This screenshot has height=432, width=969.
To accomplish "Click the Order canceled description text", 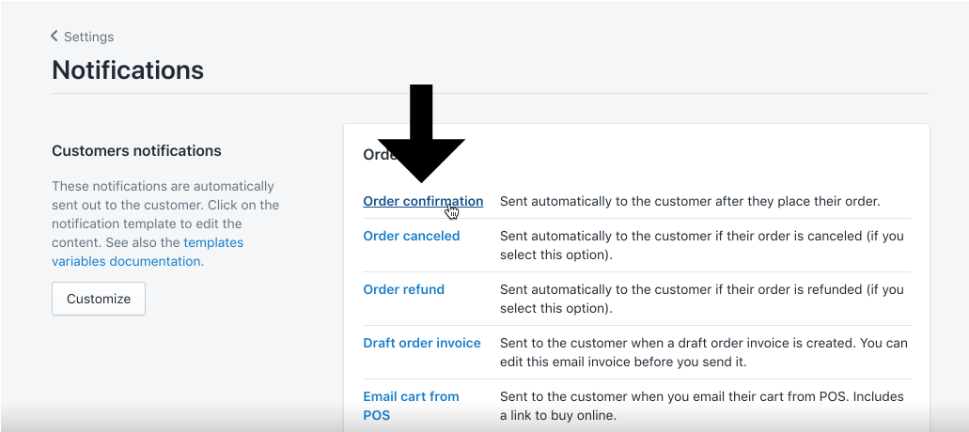I will click(x=701, y=245).
